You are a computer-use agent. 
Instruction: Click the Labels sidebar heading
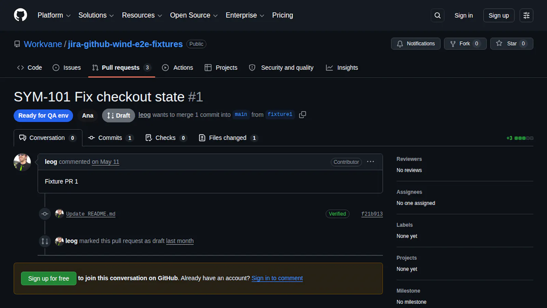coord(404,225)
